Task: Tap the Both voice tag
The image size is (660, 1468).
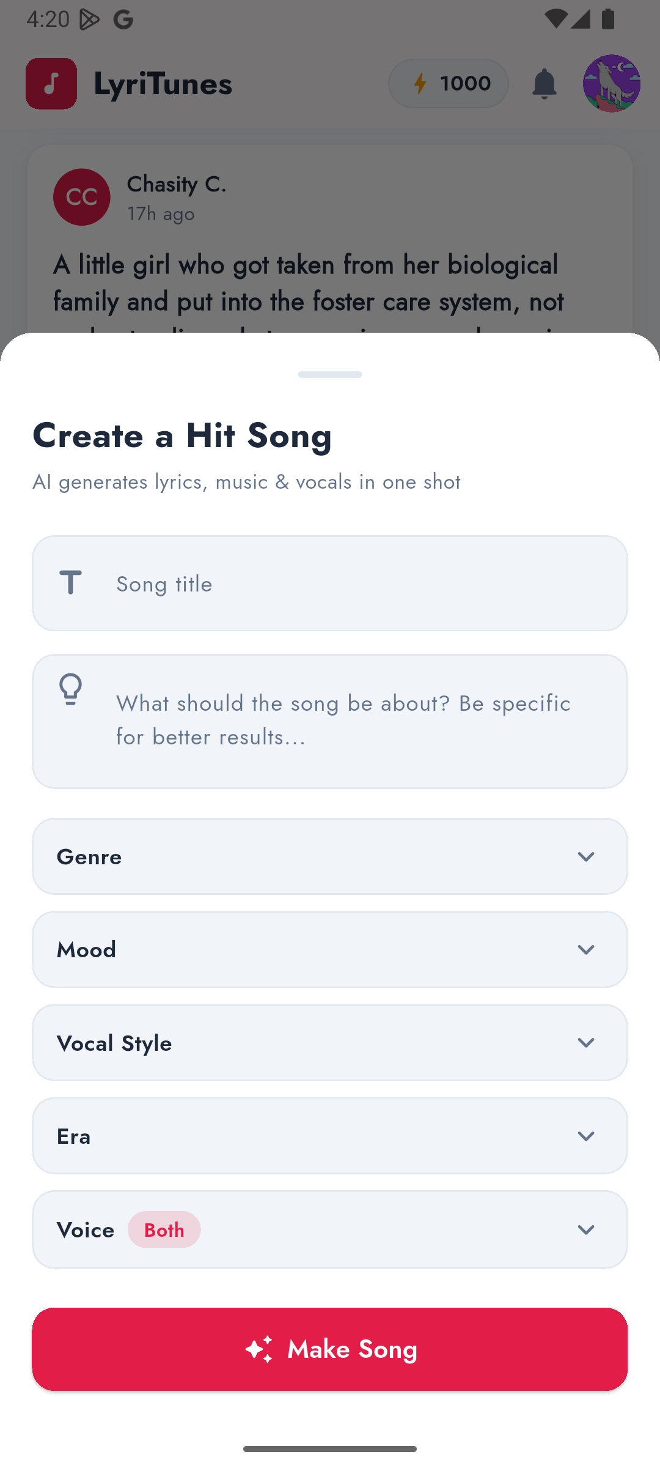Action: 164,1229
